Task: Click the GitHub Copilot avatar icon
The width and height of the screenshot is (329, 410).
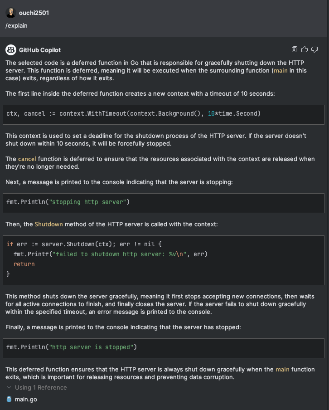Action: point(10,50)
